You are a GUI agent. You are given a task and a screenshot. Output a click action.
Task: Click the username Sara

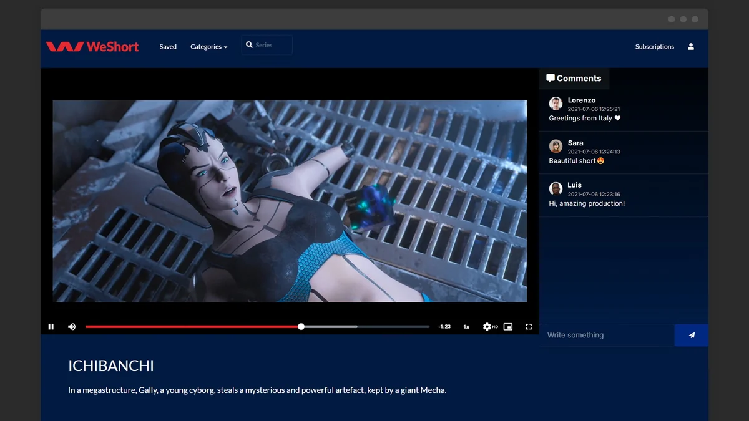tap(575, 143)
